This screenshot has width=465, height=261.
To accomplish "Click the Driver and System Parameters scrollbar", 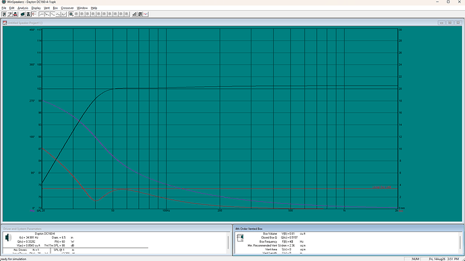I will pyautogui.click(x=228, y=243).
